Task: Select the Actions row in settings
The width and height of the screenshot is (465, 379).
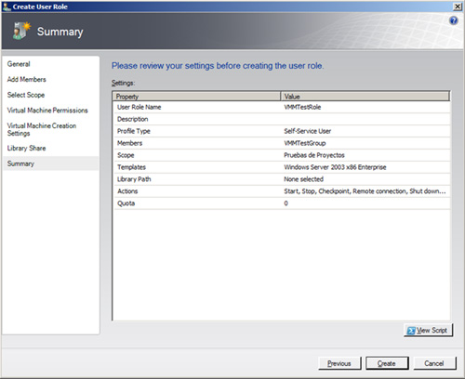Action: point(282,191)
